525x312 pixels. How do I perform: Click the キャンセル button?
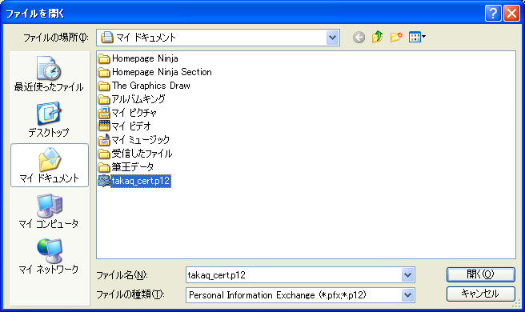[x=480, y=294]
